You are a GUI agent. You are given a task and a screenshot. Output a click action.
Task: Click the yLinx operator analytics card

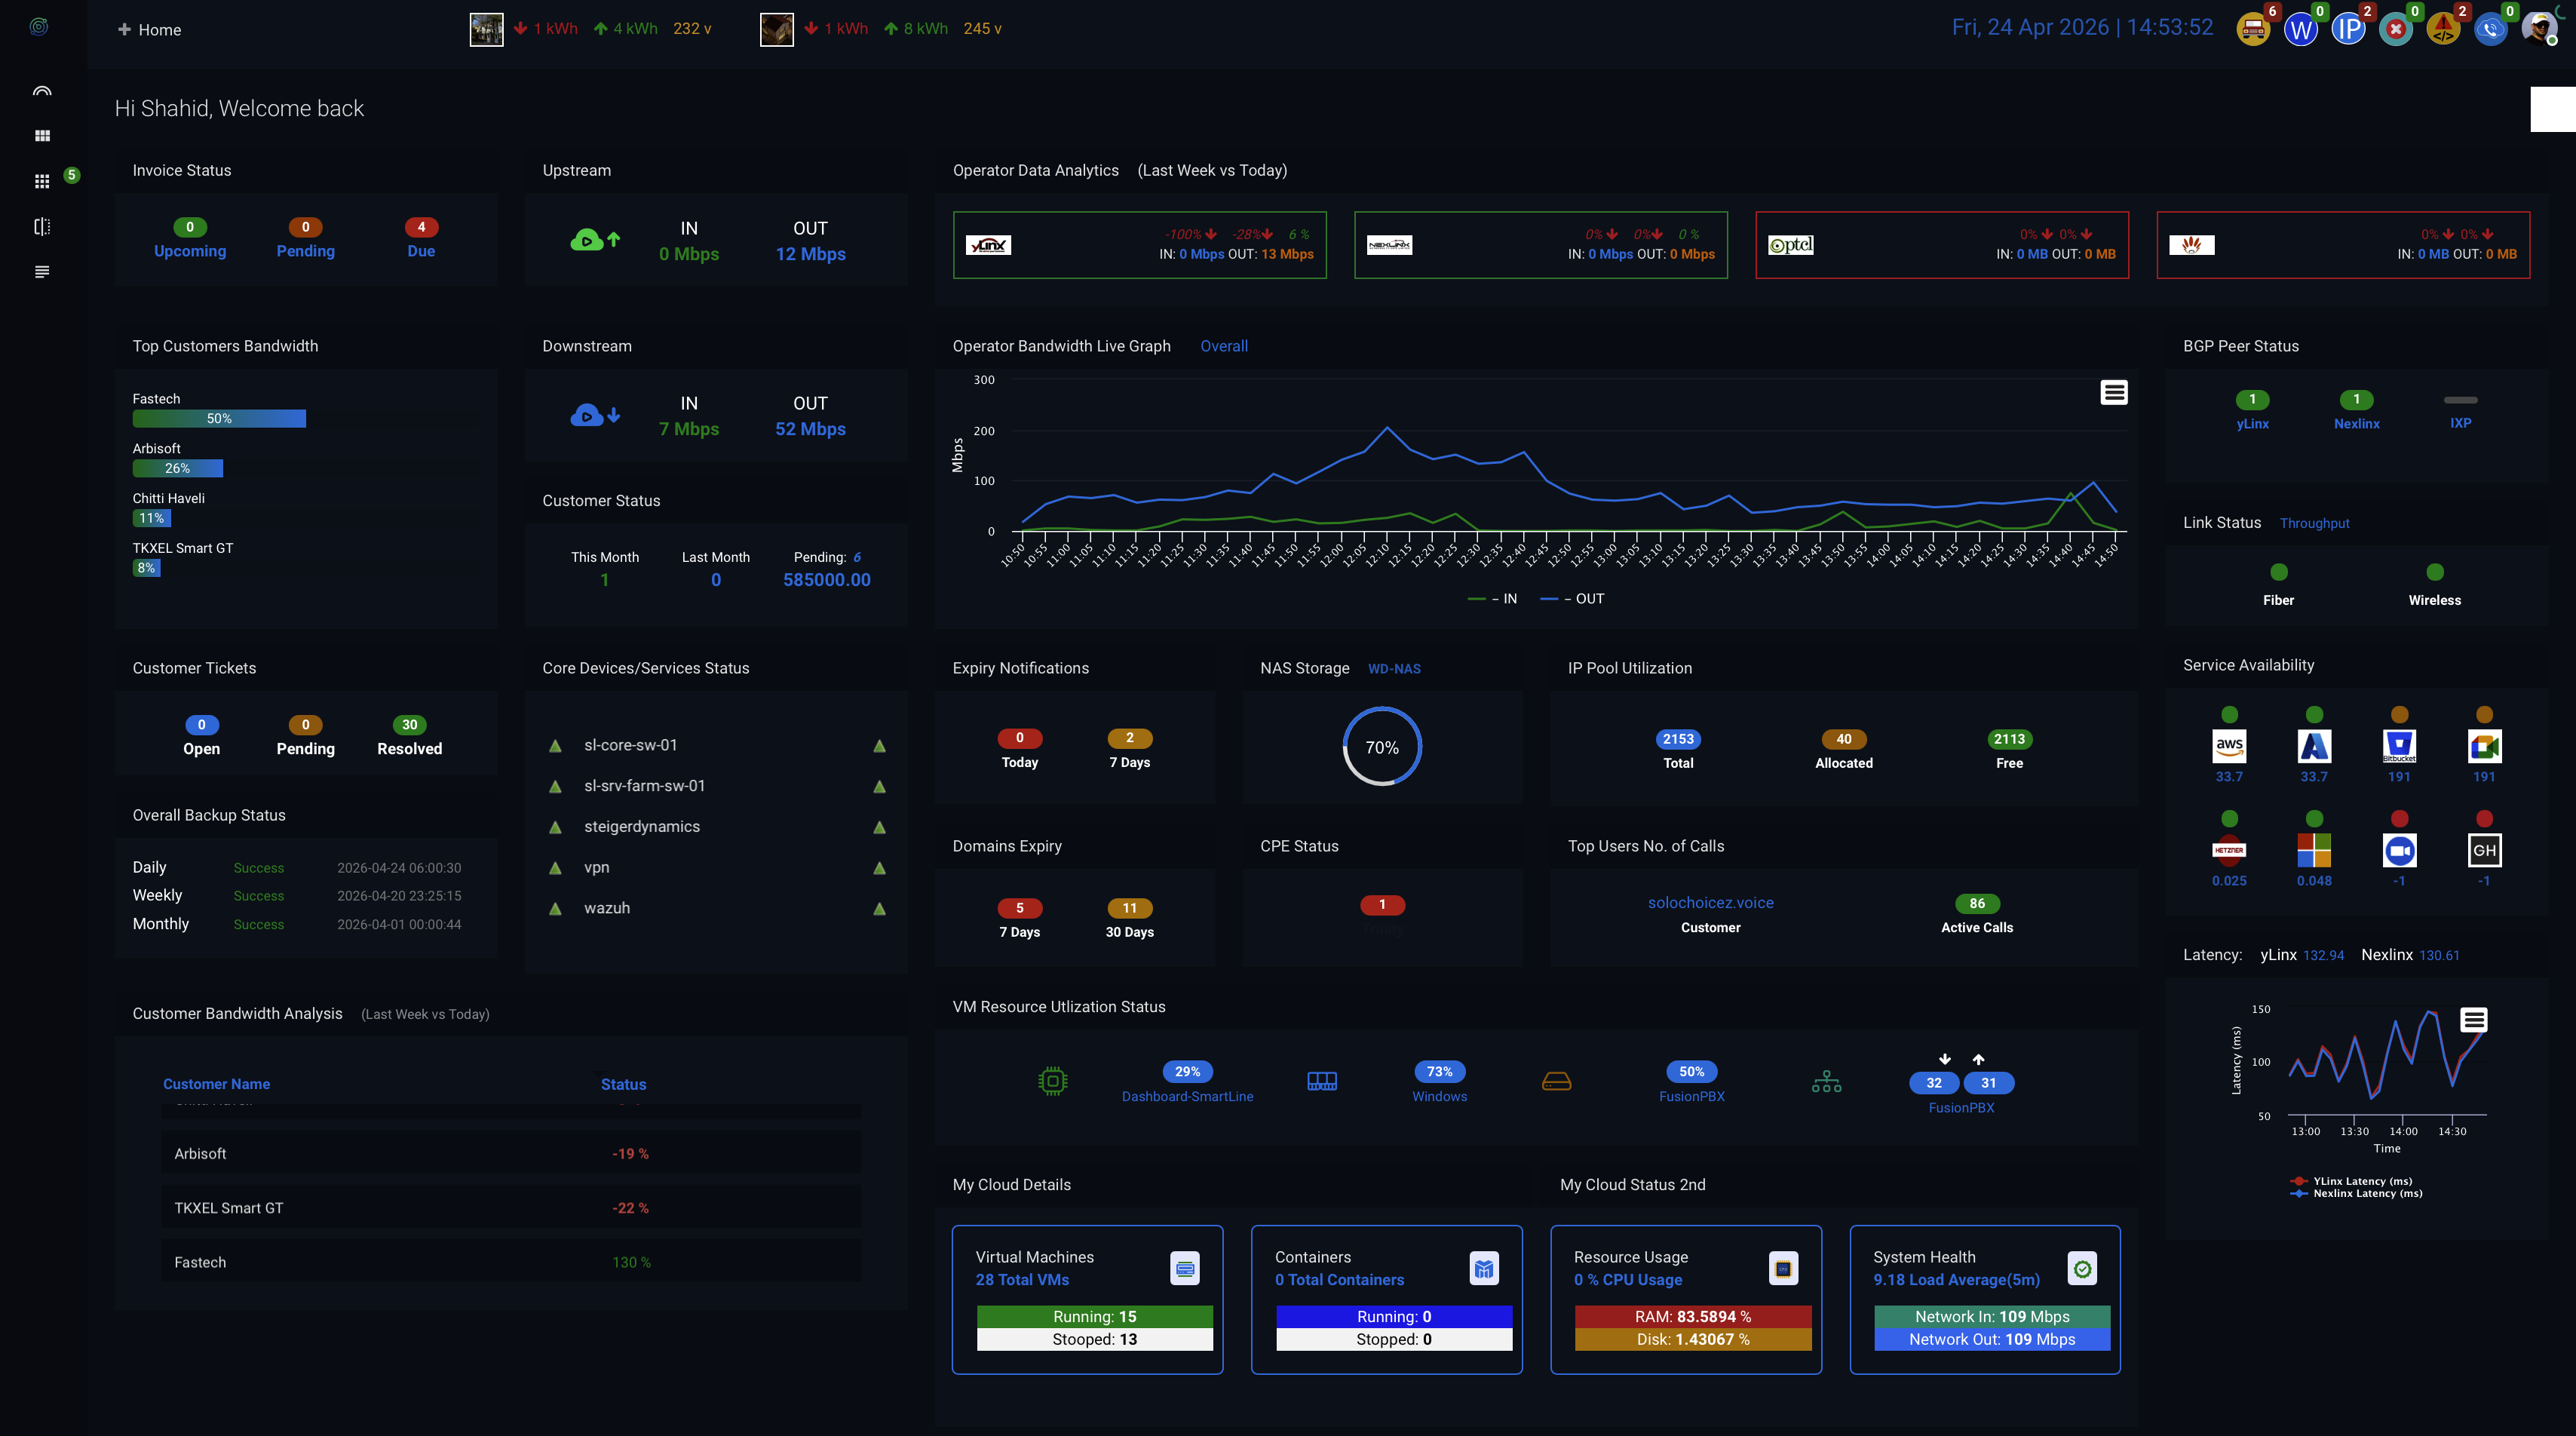[1139, 245]
